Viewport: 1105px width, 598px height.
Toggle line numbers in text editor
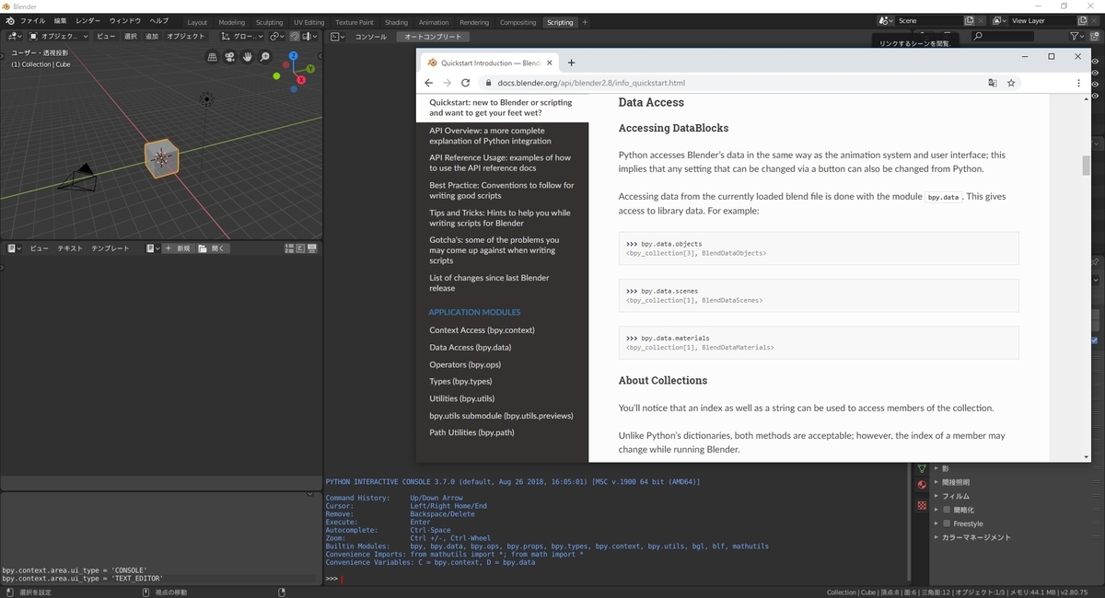click(289, 248)
